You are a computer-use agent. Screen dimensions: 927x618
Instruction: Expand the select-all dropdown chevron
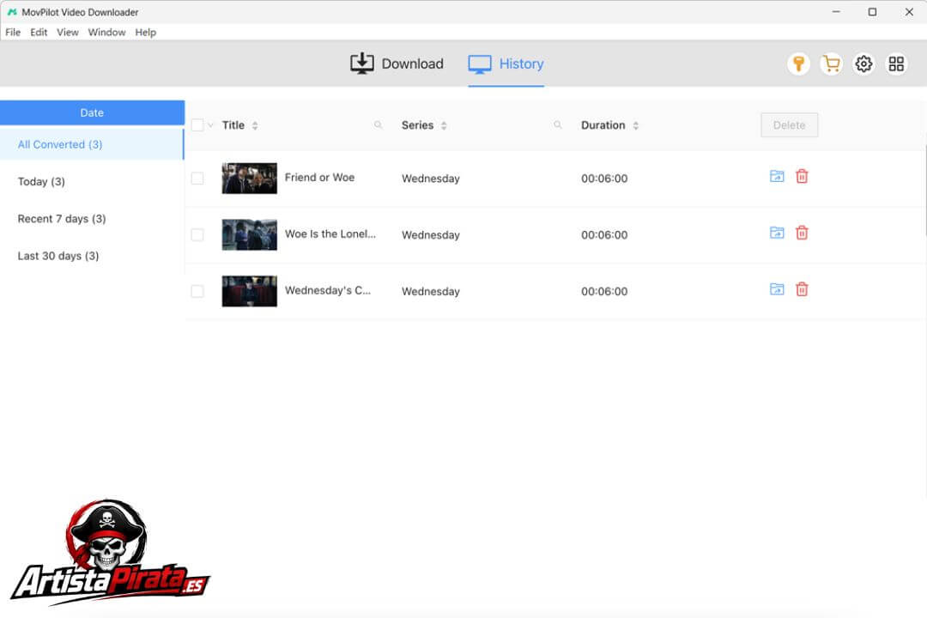(x=210, y=124)
